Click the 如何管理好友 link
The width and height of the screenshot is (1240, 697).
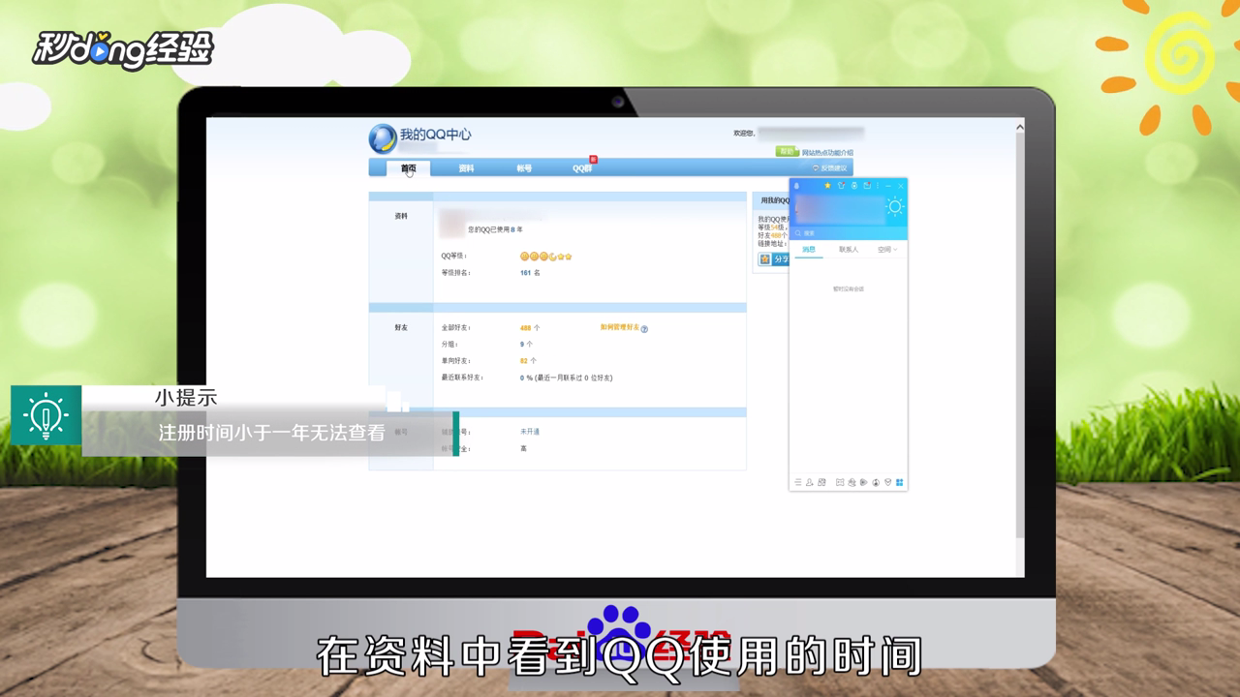[620, 328]
